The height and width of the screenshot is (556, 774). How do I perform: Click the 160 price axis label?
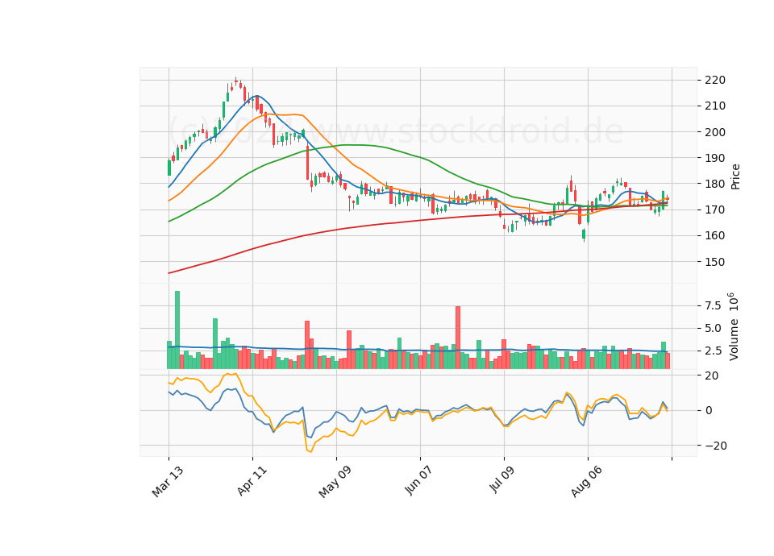click(715, 235)
